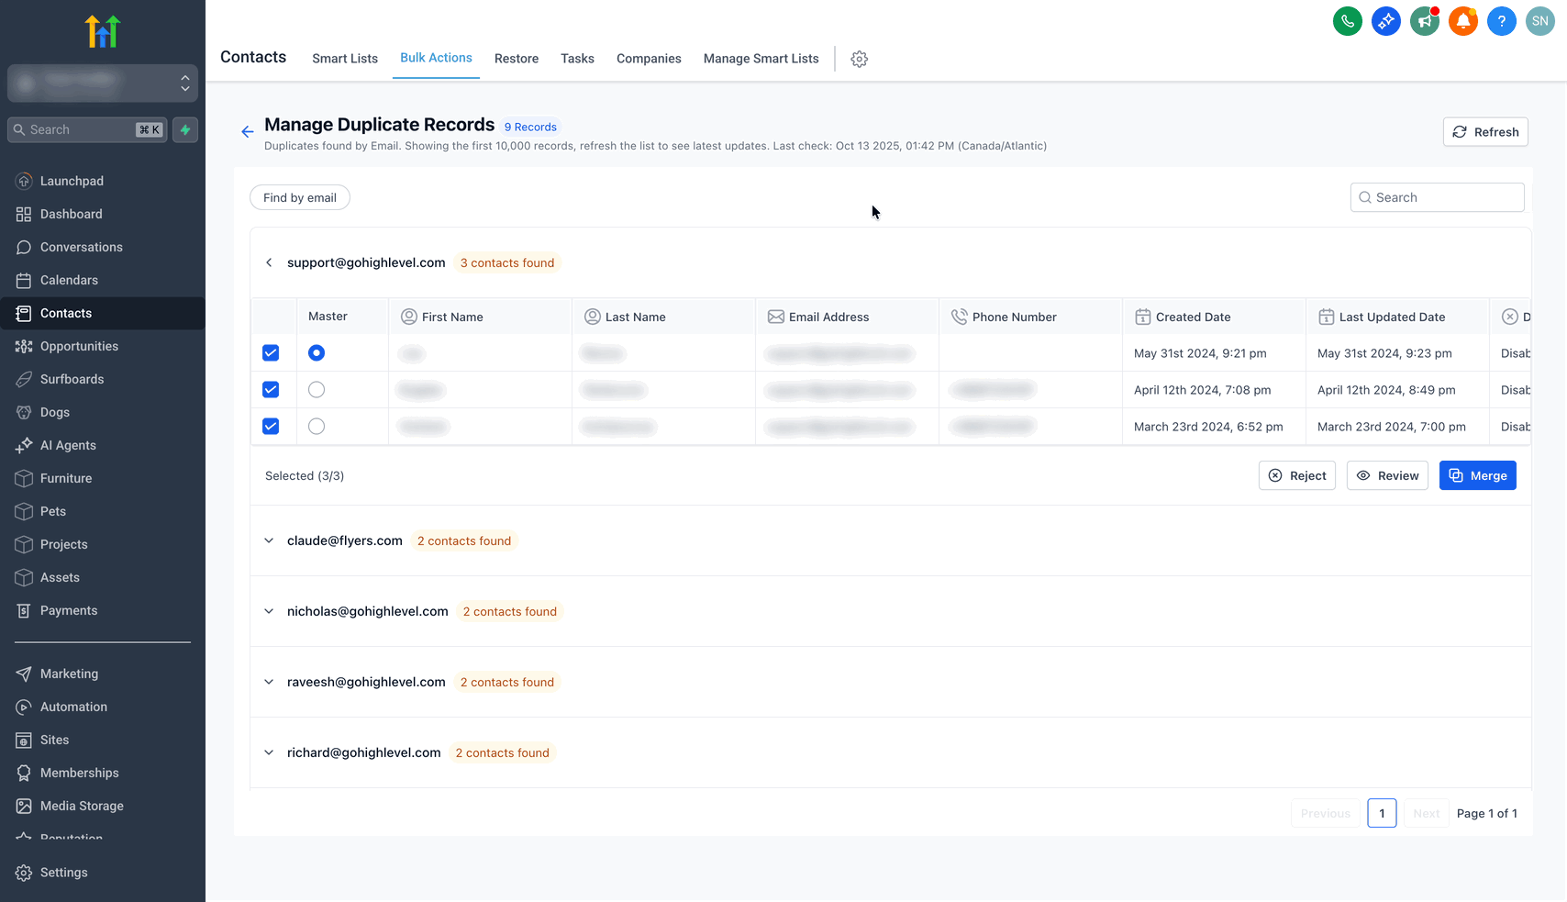The width and height of the screenshot is (1567, 902).
Task: Open the Companies tab
Action: click(x=649, y=59)
